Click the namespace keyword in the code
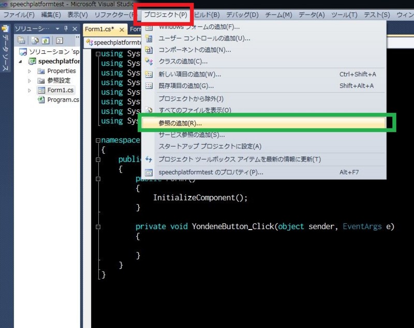Screen dimensions: 414x328 pyautogui.click(x=121, y=140)
